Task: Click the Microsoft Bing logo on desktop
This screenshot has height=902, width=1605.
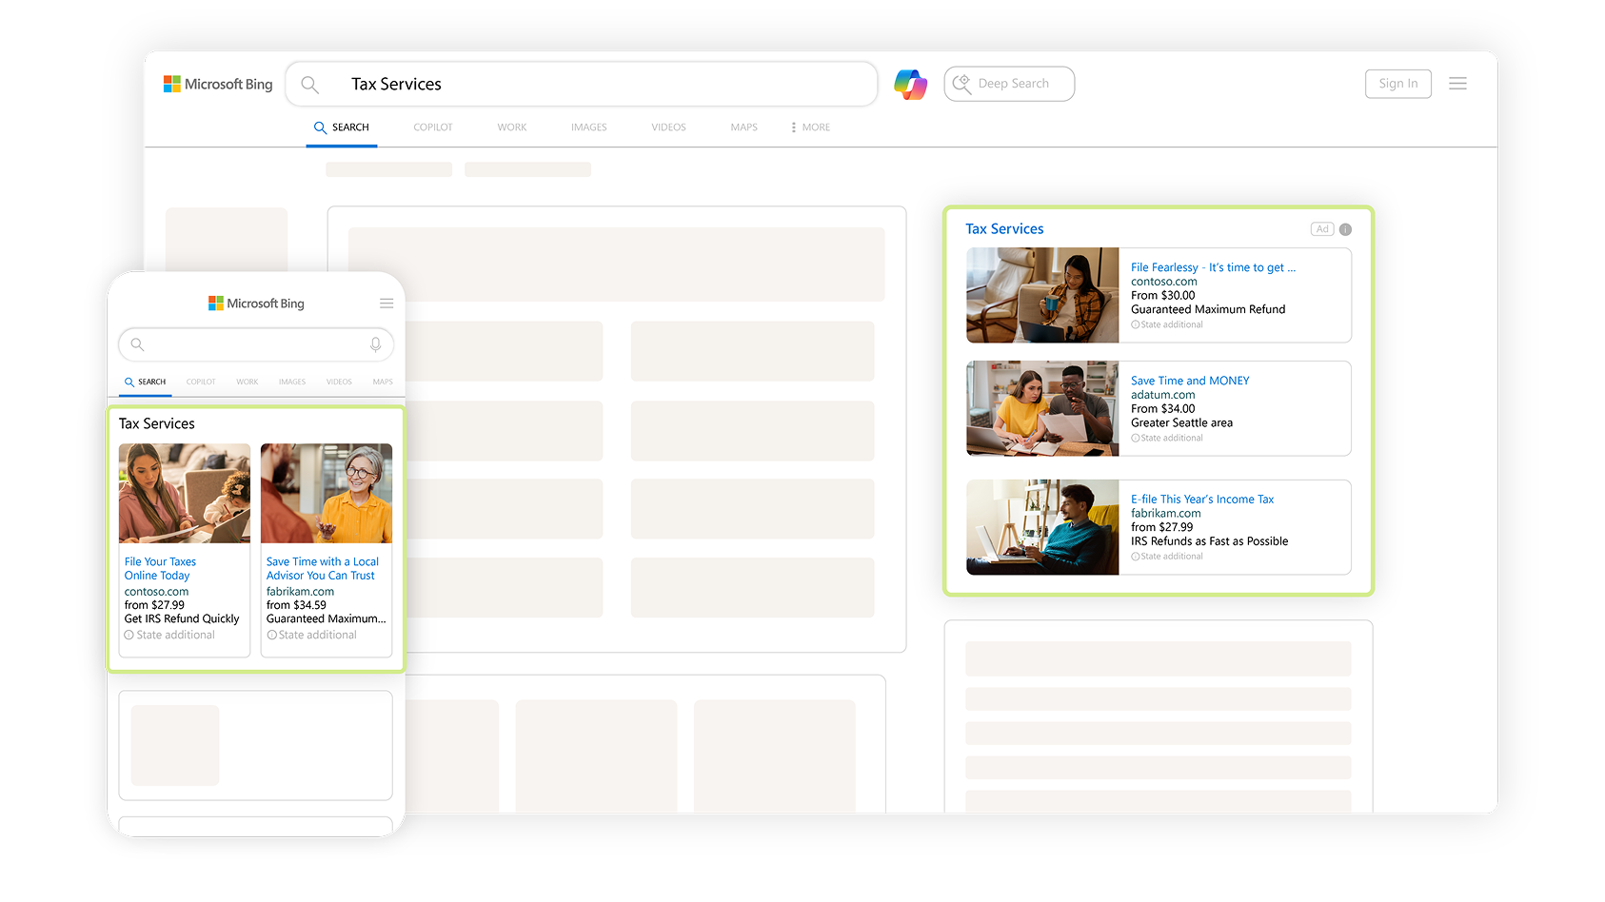Action: click(x=218, y=85)
